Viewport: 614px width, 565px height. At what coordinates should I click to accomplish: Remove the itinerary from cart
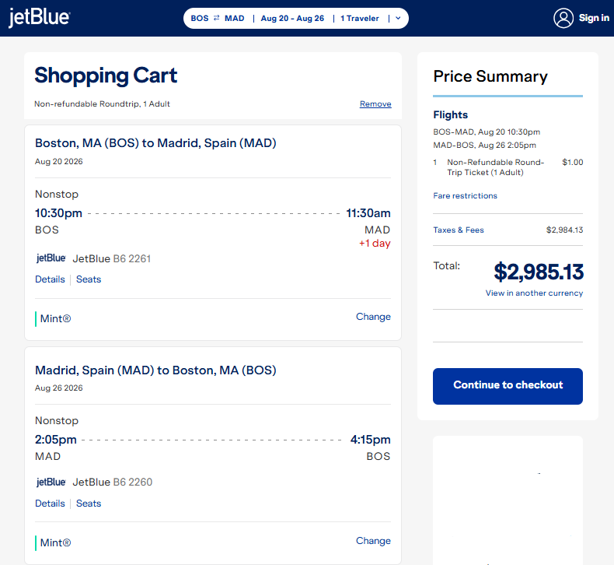coord(375,104)
